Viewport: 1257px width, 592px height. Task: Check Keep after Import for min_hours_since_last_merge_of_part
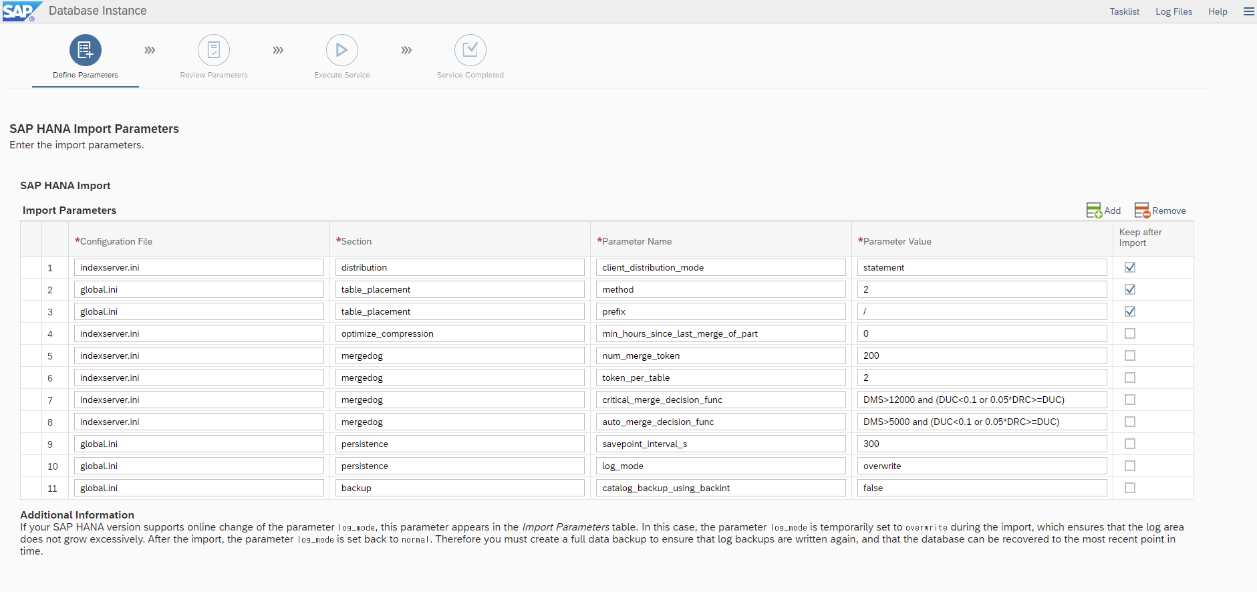pyautogui.click(x=1130, y=333)
